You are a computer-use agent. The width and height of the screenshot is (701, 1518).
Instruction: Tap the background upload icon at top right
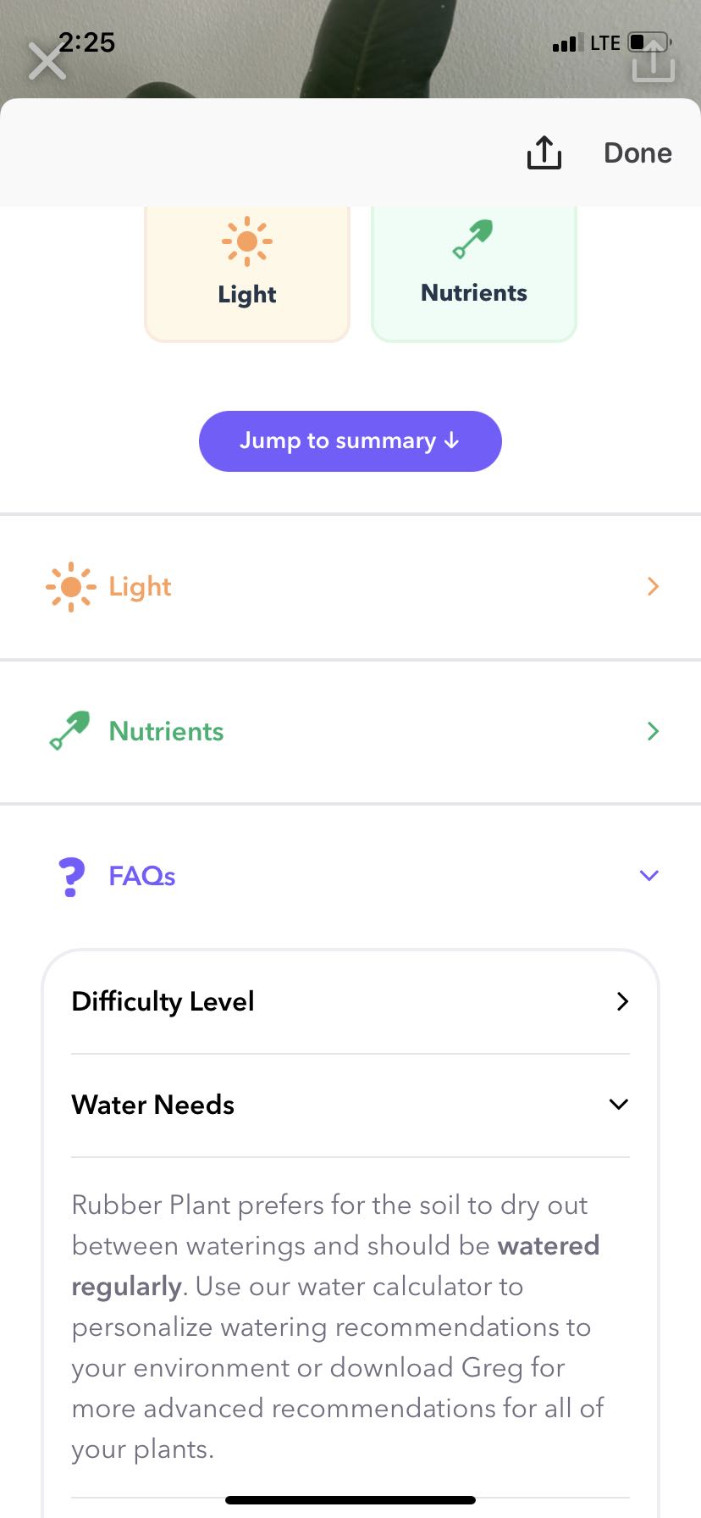coord(654,61)
